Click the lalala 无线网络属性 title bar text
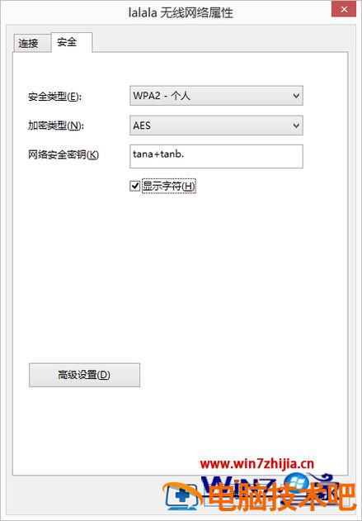The image size is (362, 521). click(181, 12)
